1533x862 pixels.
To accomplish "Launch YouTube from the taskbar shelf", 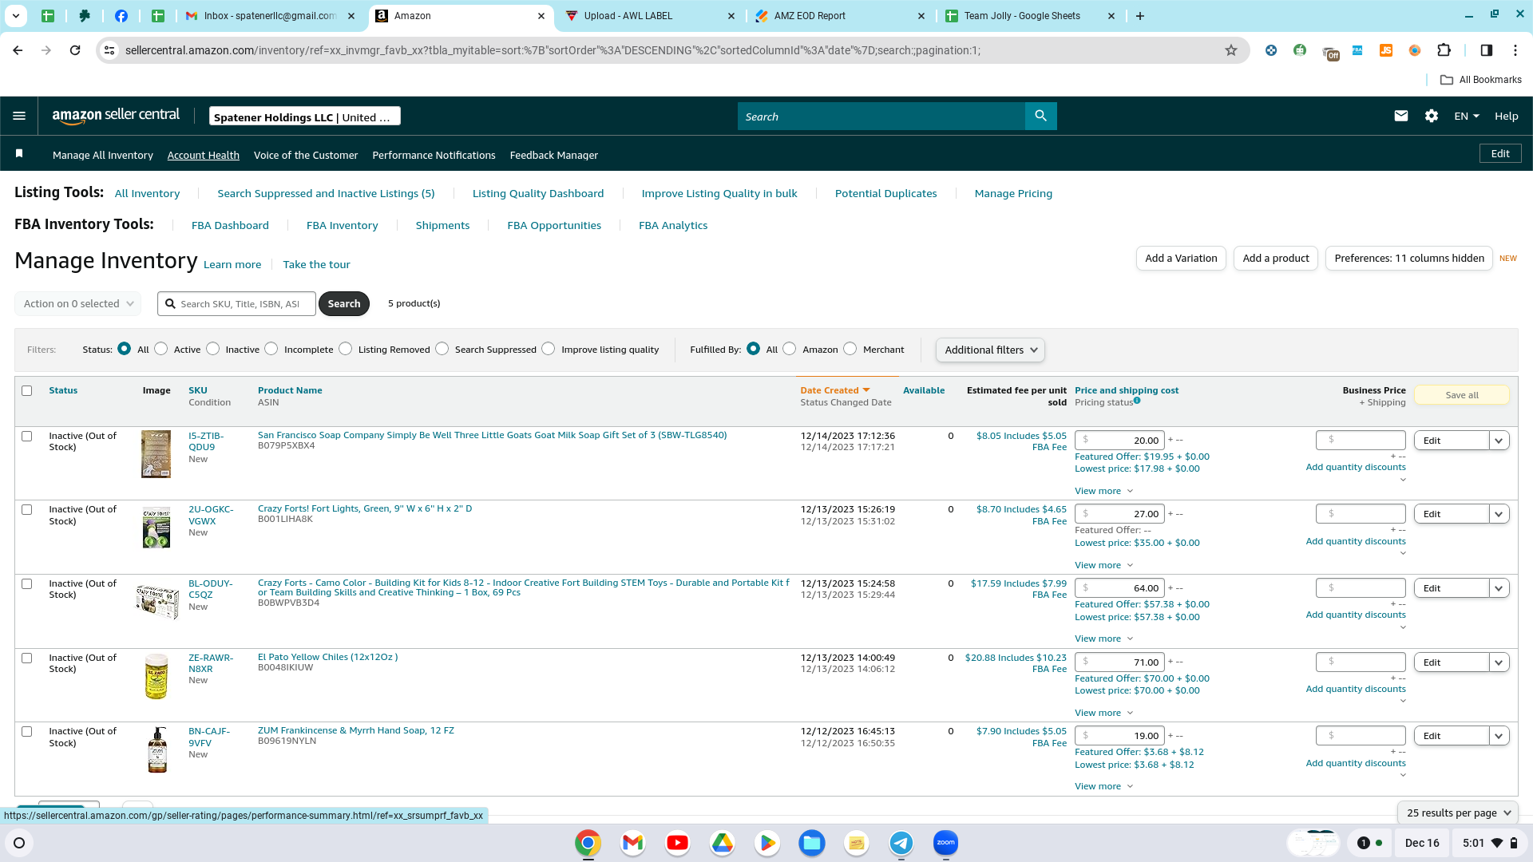I will [677, 843].
